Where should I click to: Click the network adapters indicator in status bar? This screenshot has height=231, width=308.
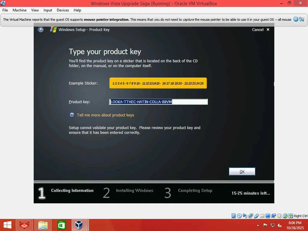tap(251, 216)
